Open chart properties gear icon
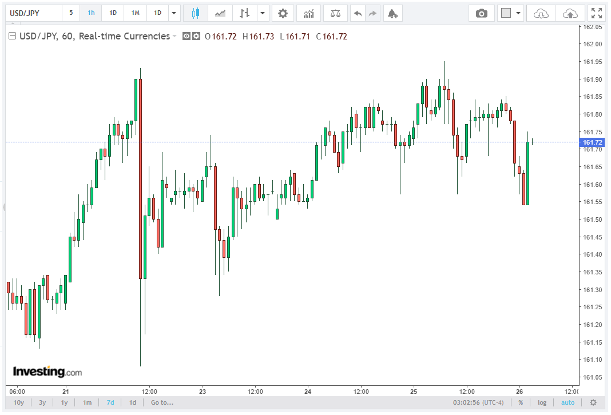This screenshot has height=415, width=611. pyautogui.click(x=283, y=14)
